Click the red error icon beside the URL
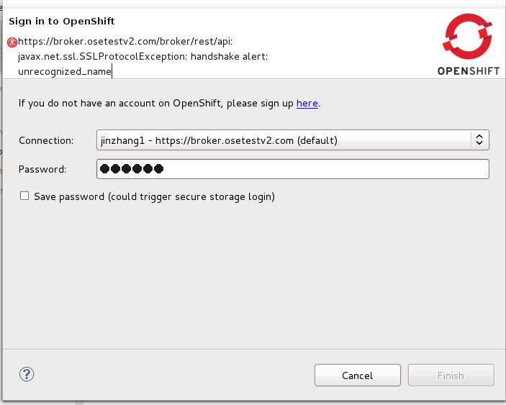 coord(12,42)
